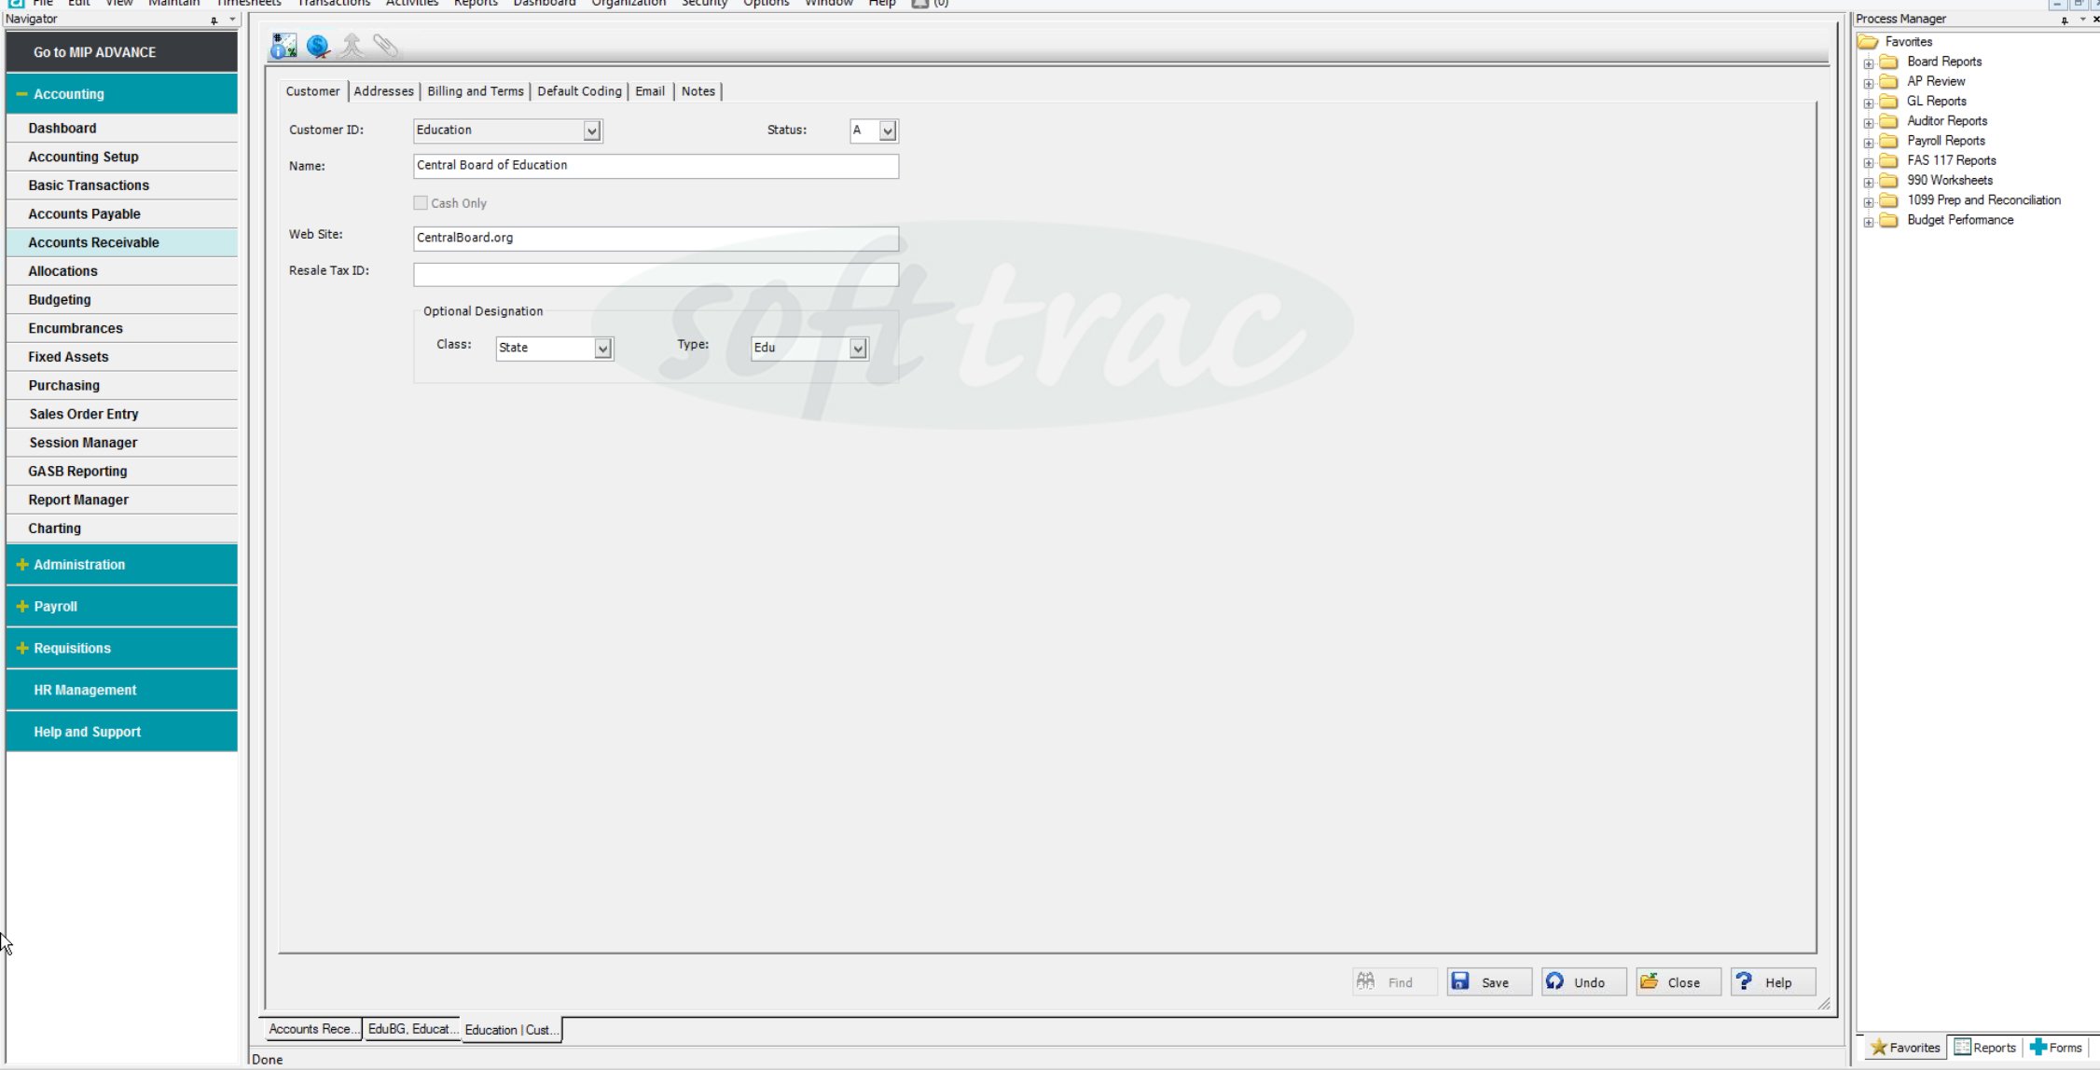The image size is (2100, 1070).
Task: Open the Organization menu
Action: coord(629,4)
